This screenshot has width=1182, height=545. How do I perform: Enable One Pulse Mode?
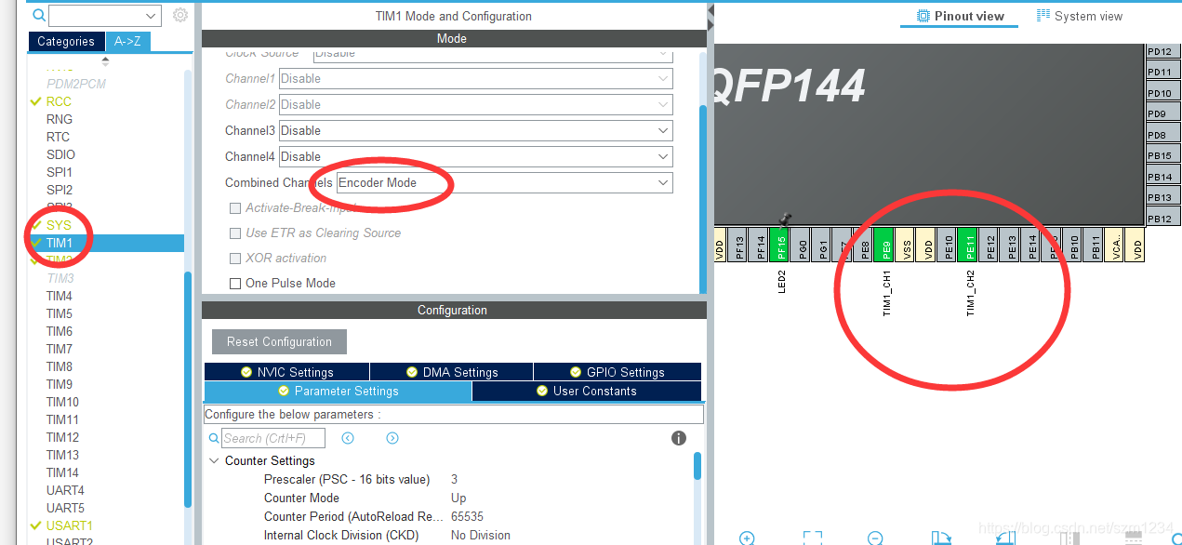click(x=235, y=283)
